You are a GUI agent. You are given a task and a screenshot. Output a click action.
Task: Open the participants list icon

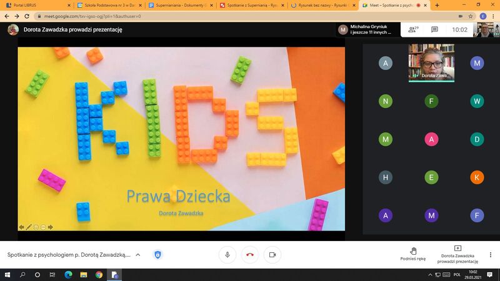click(x=412, y=29)
